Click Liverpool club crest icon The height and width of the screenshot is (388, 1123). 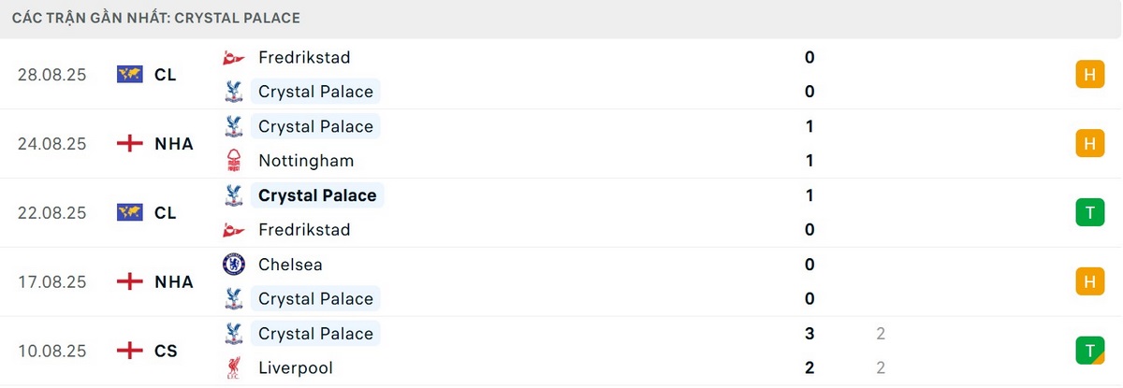click(x=233, y=368)
